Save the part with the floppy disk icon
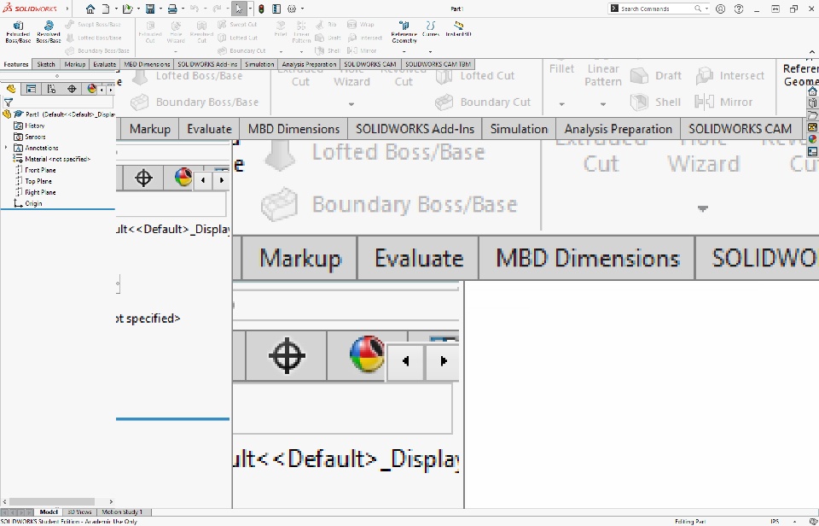This screenshot has width=819, height=526. coord(150,9)
